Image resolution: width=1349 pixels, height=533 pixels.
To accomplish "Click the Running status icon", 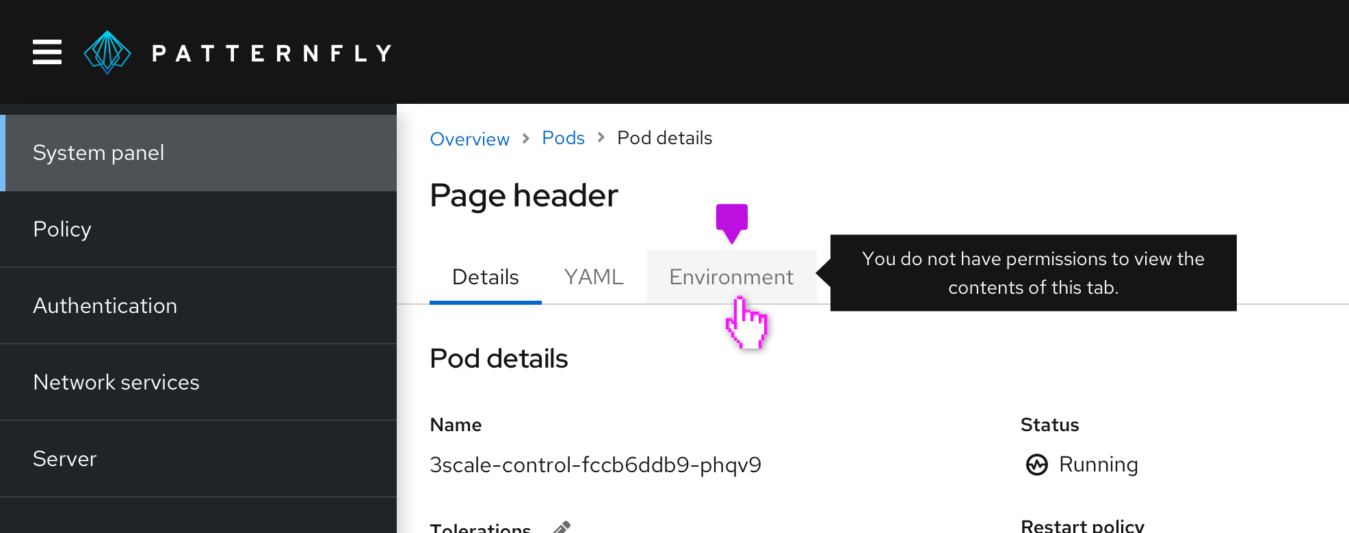I will coord(1036,465).
